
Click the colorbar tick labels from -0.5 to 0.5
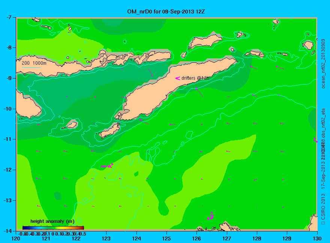(x=52, y=234)
